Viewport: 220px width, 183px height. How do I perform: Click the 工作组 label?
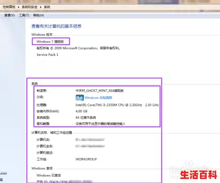[42, 159]
